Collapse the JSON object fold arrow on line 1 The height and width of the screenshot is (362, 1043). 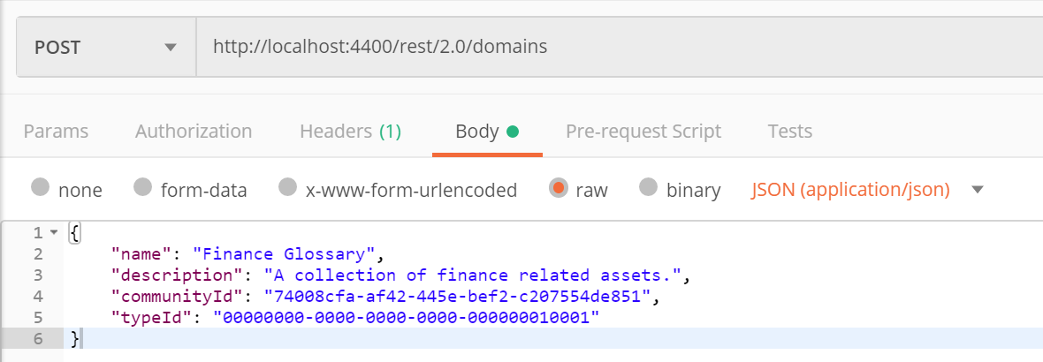pyautogui.click(x=54, y=233)
